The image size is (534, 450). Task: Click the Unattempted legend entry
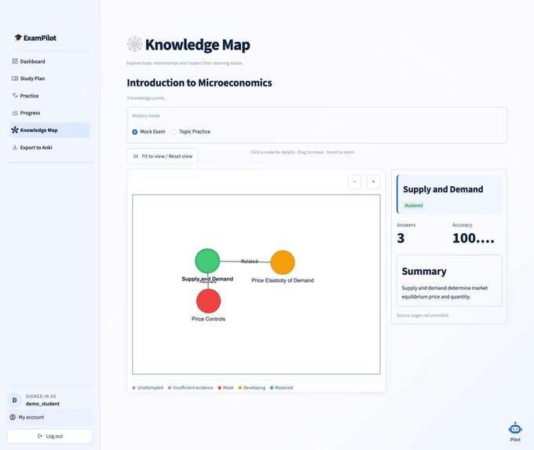point(148,388)
